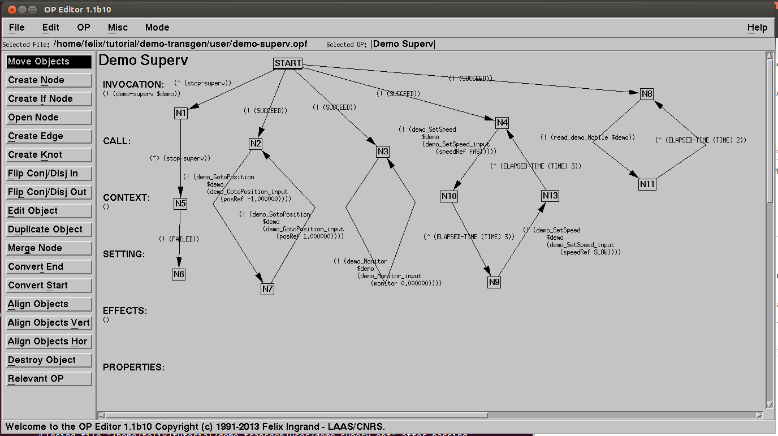
Task: Select node N3
Action: click(x=383, y=152)
